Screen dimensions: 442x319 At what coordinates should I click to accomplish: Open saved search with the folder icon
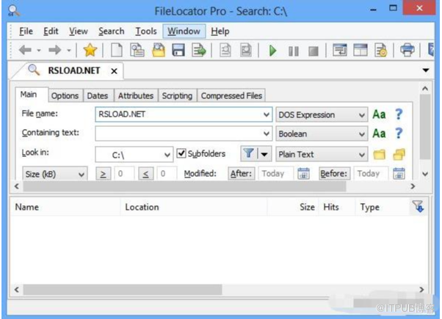tap(159, 51)
